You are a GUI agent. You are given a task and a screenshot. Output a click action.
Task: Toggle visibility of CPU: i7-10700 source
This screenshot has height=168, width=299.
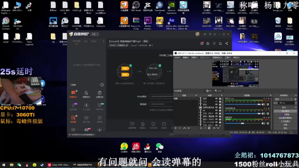pyautogui.click(x=216, y=122)
